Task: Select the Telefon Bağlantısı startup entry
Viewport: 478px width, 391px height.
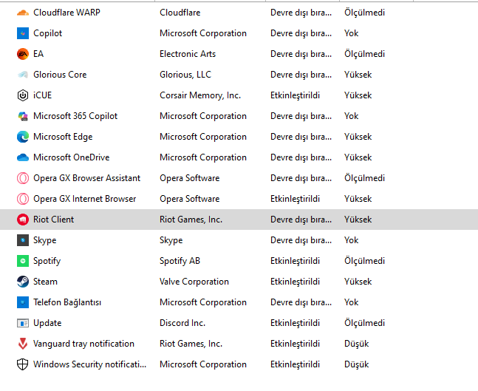Action: pyautogui.click(x=67, y=302)
